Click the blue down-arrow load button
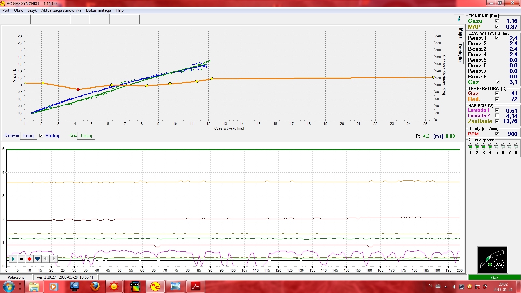This screenshot has height=293, width=521. pyautogui.click(x=37, y=259)
